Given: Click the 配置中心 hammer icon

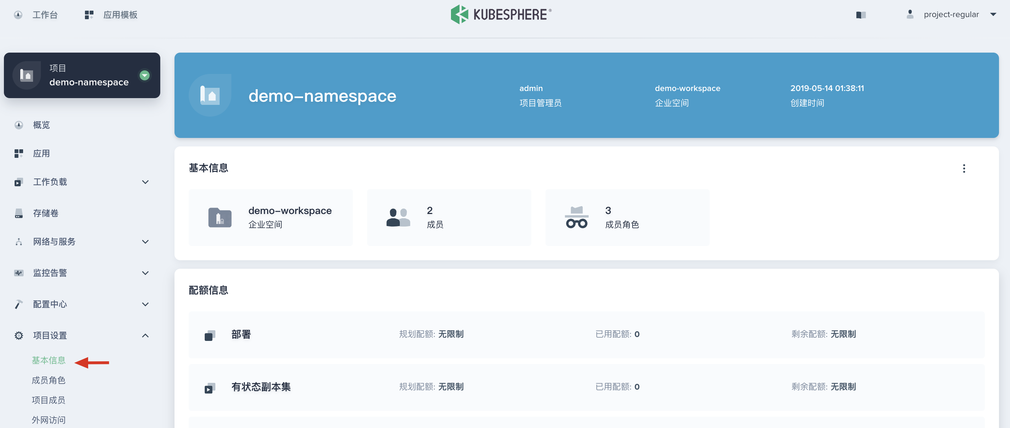Looking at the screenshot, I should [x=18, y=304].
